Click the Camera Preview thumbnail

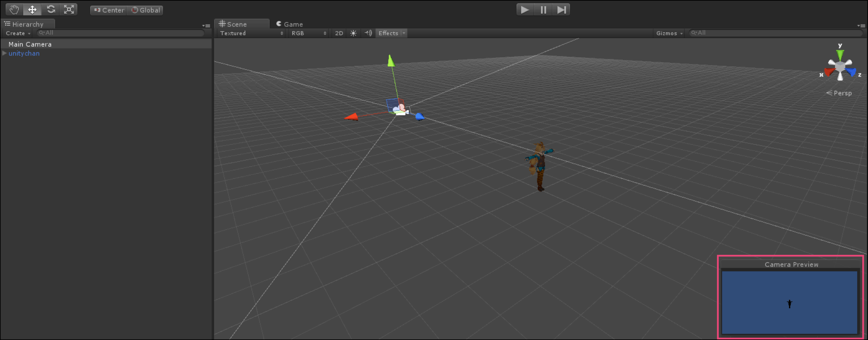point(789,303)
